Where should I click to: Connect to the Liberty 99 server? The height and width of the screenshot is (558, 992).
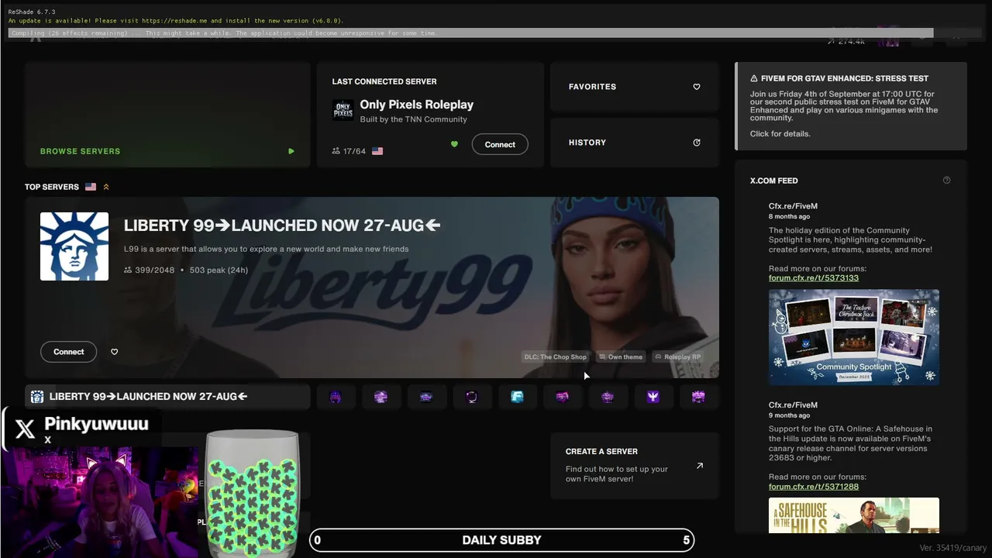point(69,352)
